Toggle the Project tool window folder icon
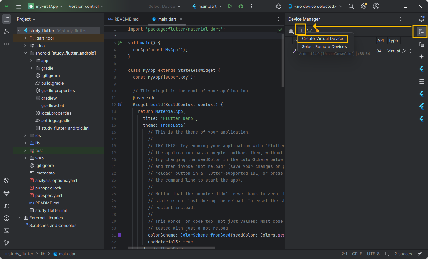Viewport: 428px width, 259px height. (6, 19)
